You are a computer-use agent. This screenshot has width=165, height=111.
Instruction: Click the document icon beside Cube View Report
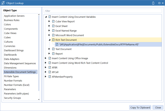53,21
